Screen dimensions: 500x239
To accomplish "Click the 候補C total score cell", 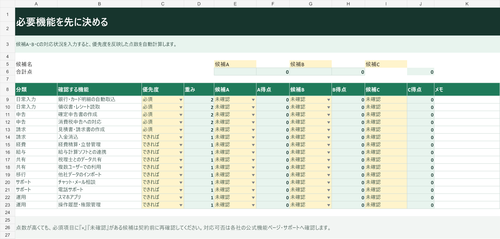I will click(421, 72).
